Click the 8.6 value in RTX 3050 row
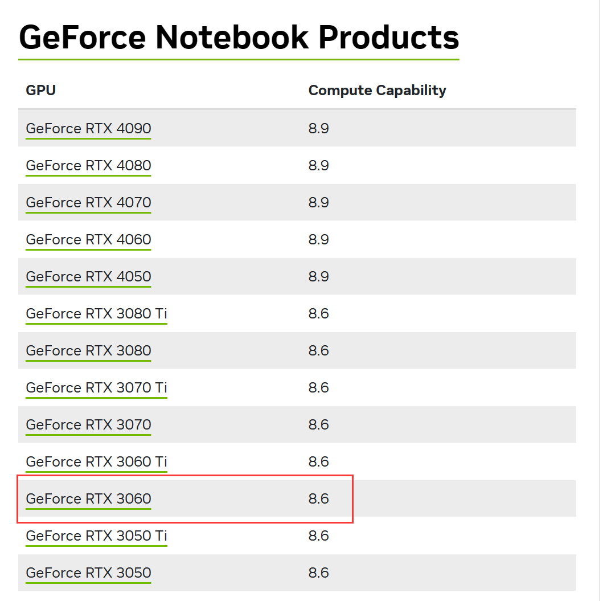Viewport: 607px width, 601px height. tap(318, 573)
